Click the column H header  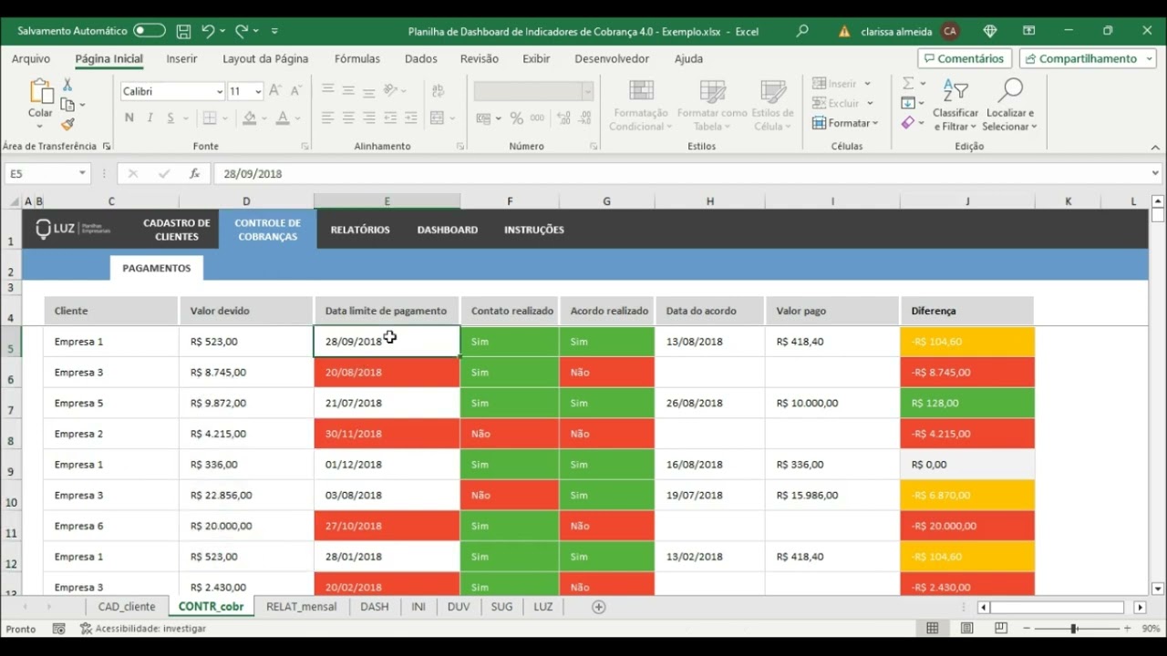[x=709, y=201]
